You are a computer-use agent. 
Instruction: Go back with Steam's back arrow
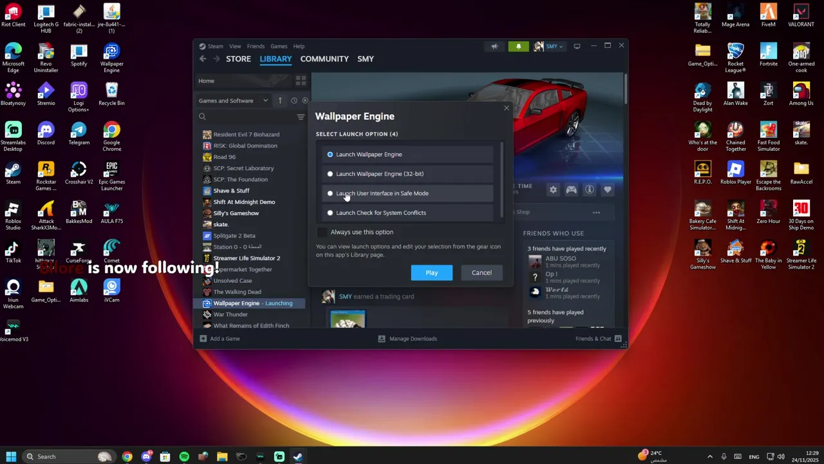coord(203,59)
